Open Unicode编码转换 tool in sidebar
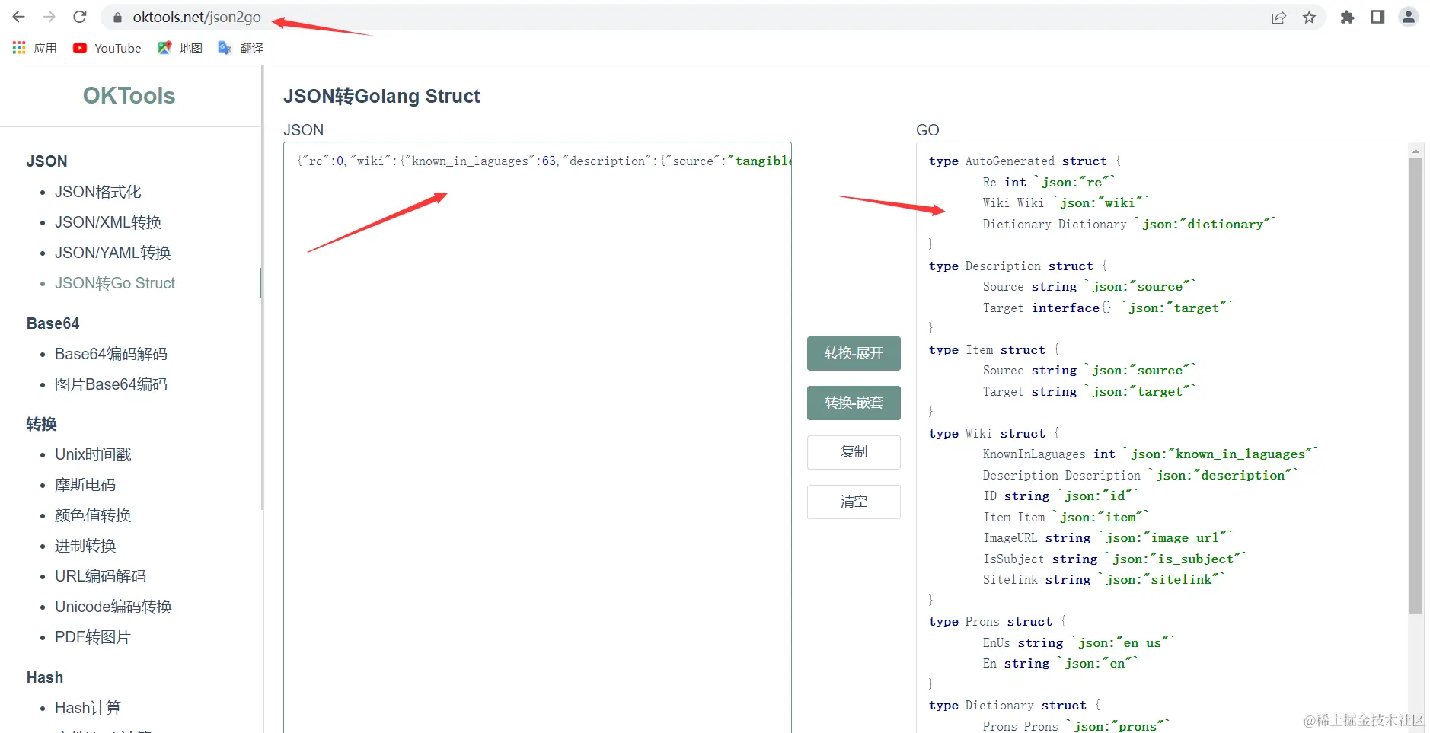 click(113, 607)
